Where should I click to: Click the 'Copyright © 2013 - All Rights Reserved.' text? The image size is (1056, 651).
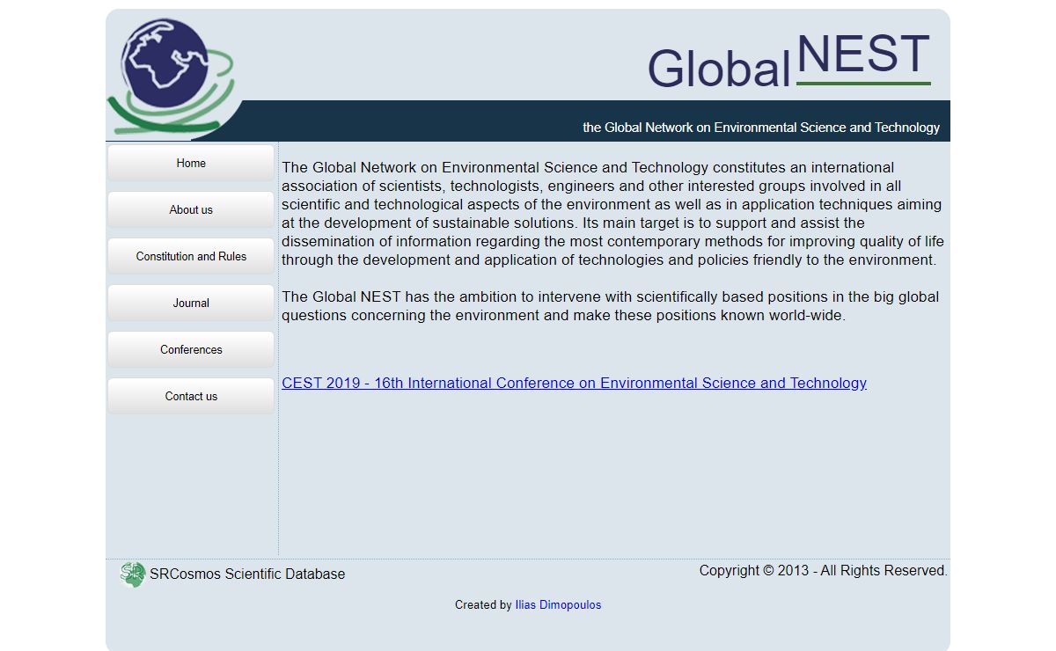[x=824, y=571]
